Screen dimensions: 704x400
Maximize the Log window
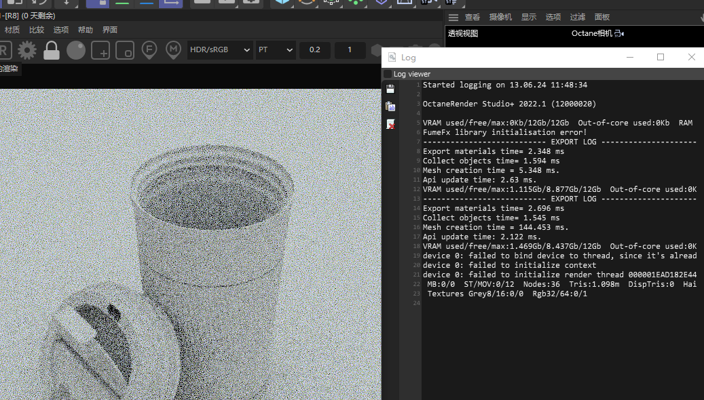pos(661,57)
